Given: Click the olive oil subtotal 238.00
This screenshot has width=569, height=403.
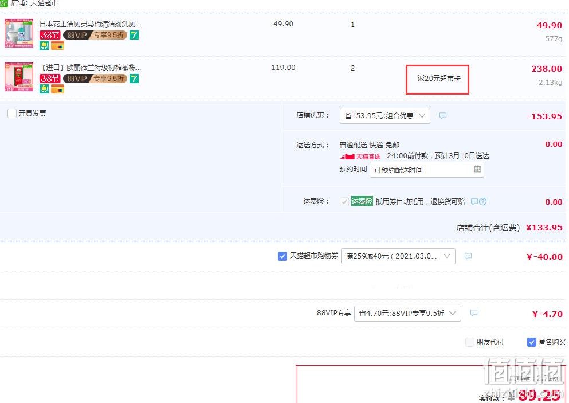Looking at the screenshot, I should 547,69.
